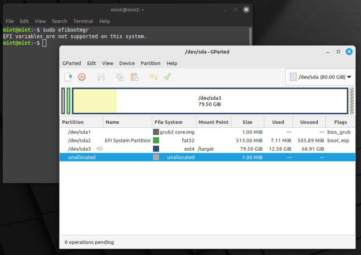Click the terminal command prompt line
The width and height of the screenshot is (361, 255).
[x=25, y=43]
